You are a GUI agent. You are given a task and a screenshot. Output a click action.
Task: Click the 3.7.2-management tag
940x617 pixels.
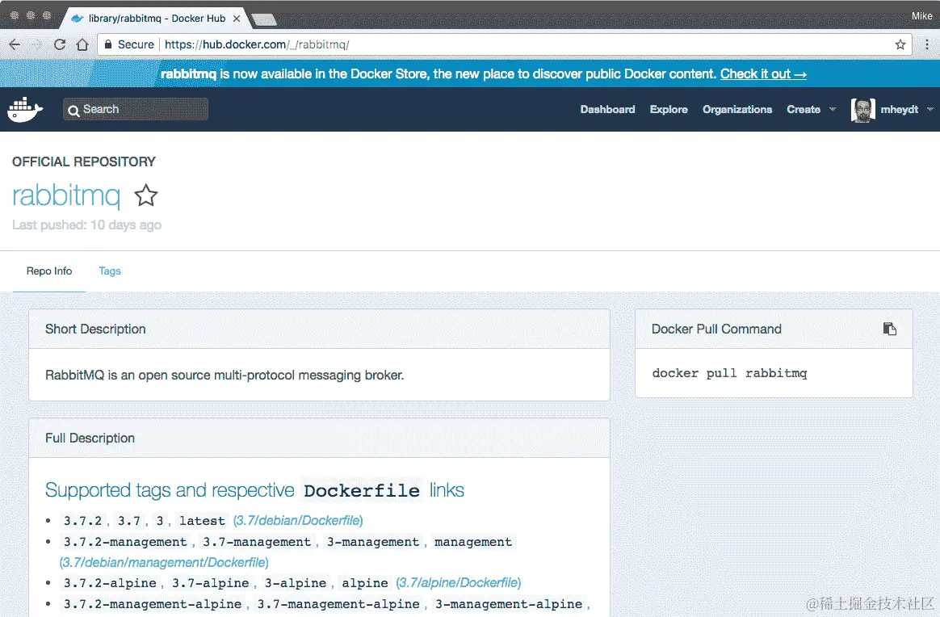[125, 542]
